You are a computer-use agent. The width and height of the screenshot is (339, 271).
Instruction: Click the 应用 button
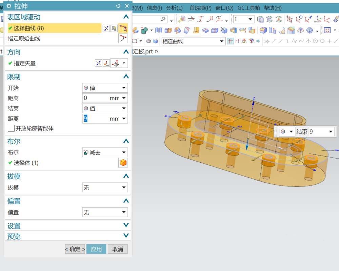(x=96, y=249)
